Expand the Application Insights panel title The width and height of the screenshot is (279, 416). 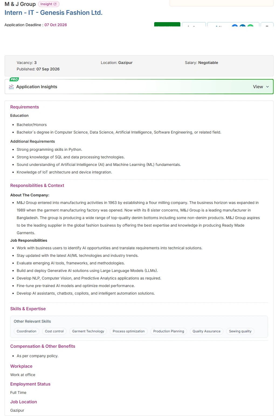(x=37, y=87)
